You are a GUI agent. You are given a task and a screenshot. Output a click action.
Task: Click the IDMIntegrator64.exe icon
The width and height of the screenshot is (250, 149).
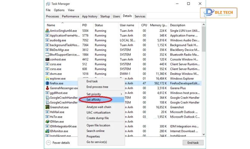point(47,126)
